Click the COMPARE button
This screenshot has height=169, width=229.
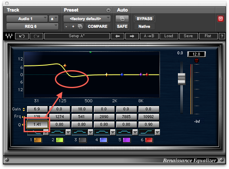(97, 27)
